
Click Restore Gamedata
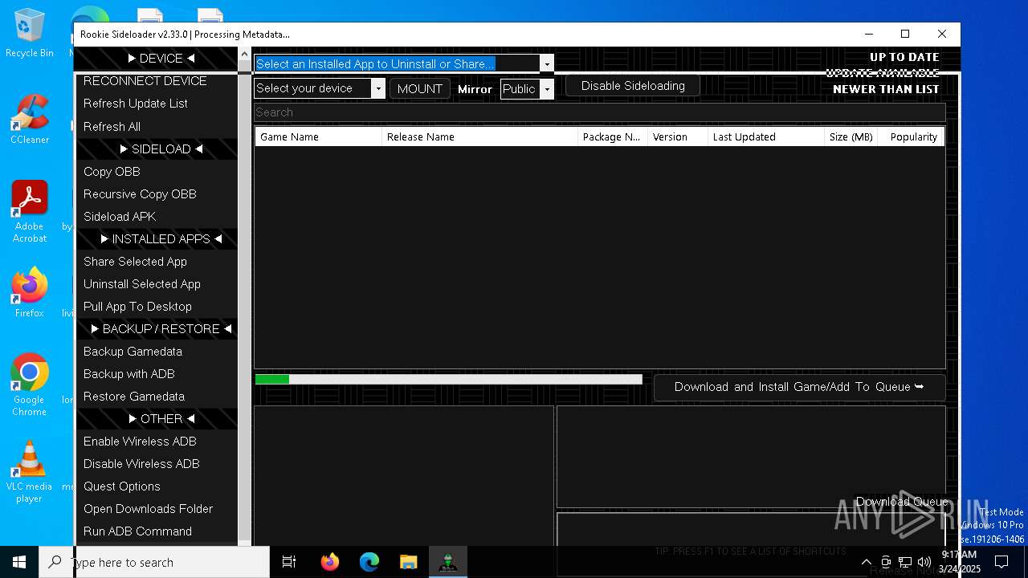tap(157, 396)
